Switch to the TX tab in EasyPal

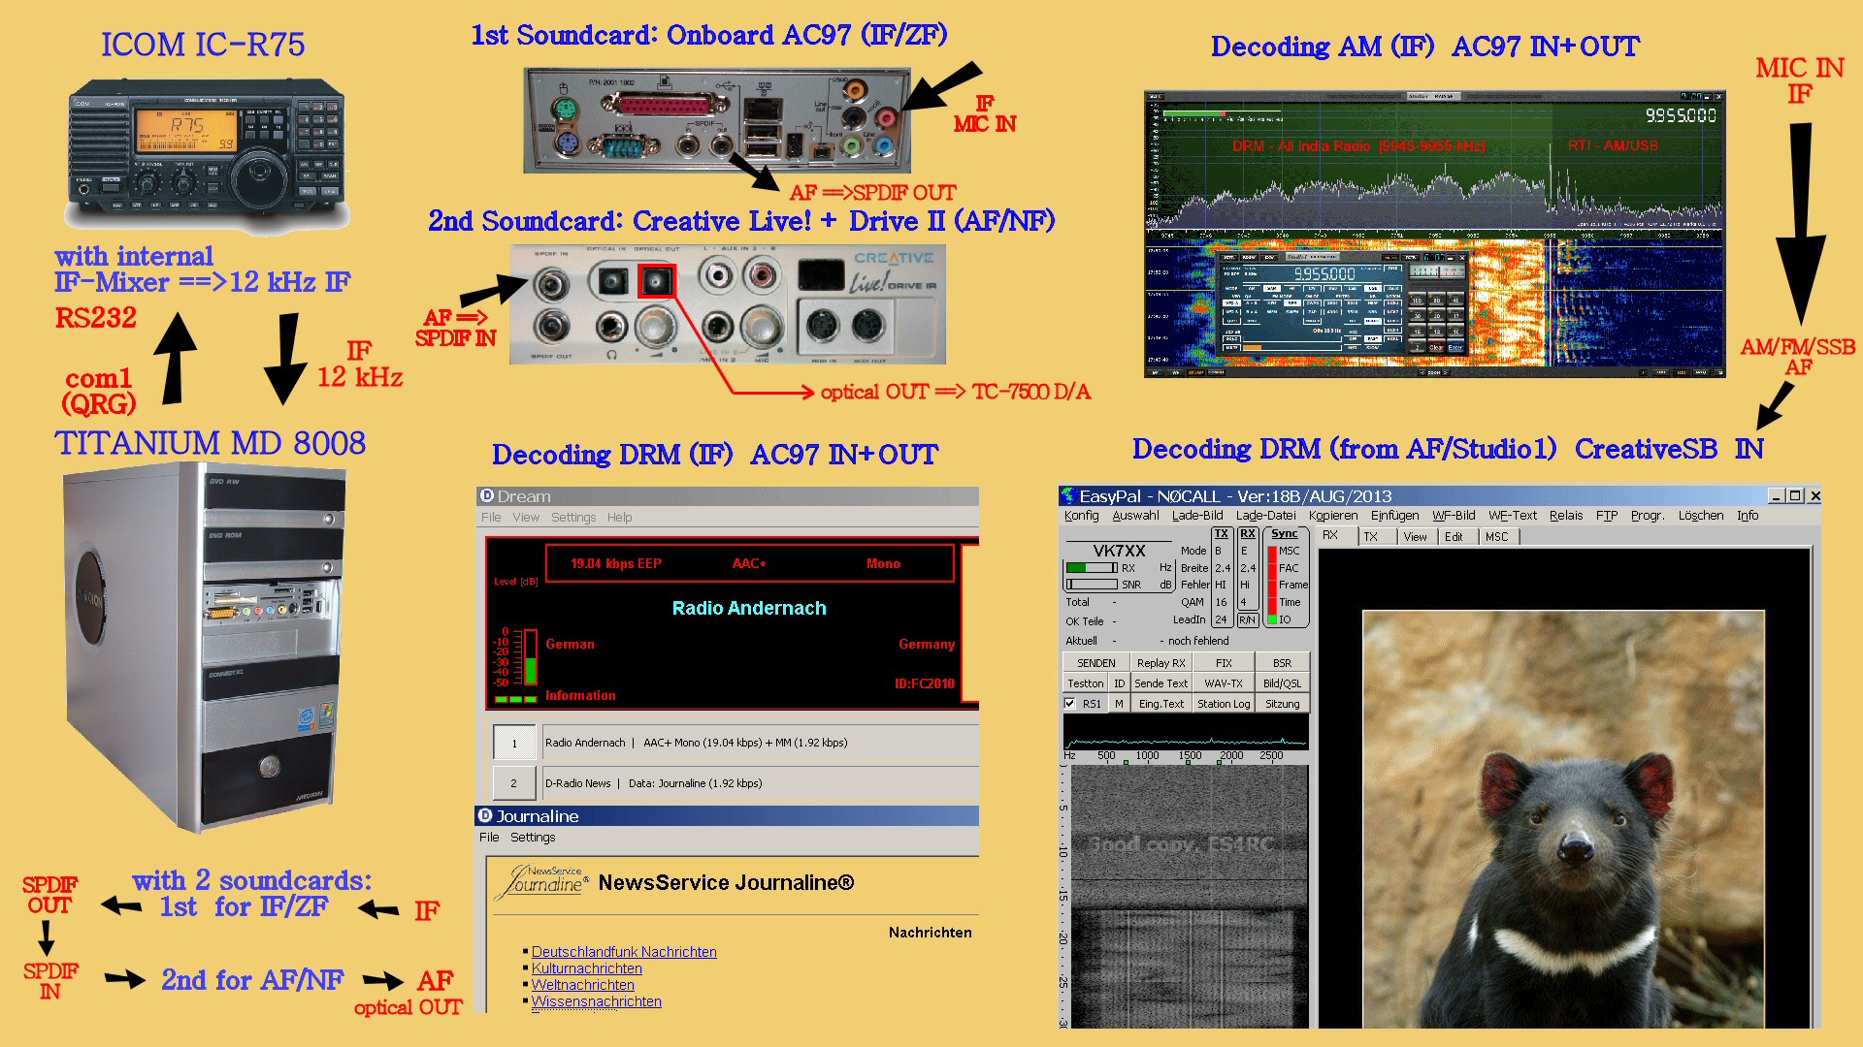coord(1370,537)
